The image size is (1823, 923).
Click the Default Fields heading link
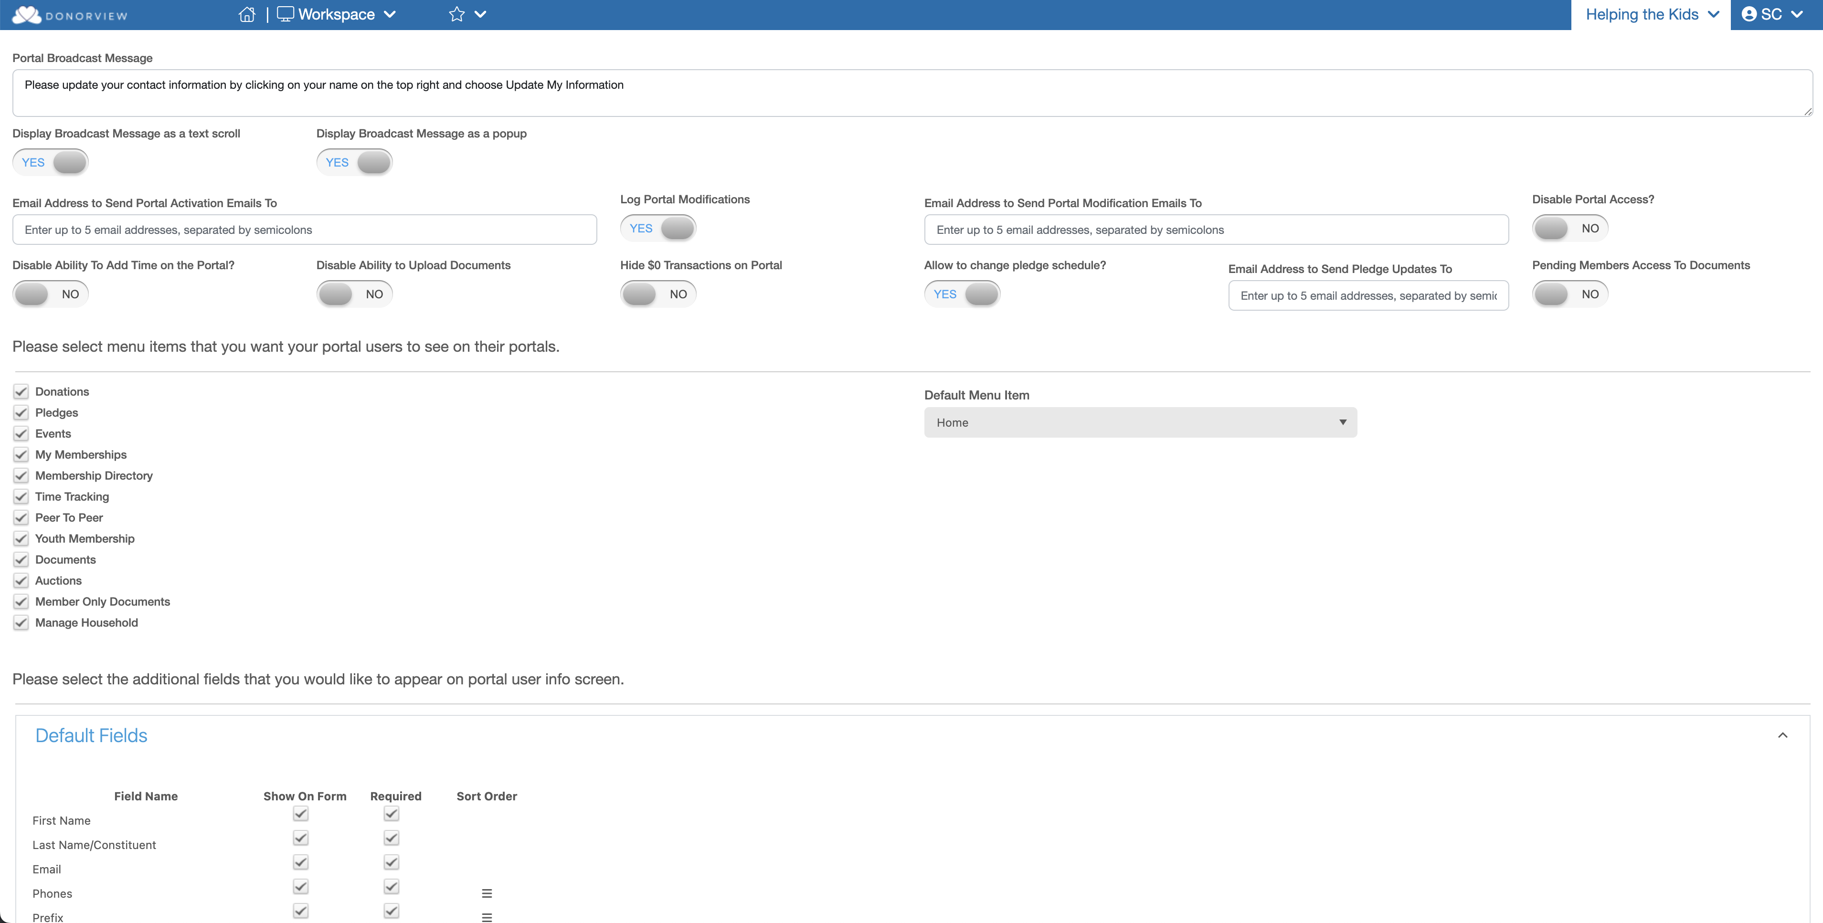[x=91, y=735]
